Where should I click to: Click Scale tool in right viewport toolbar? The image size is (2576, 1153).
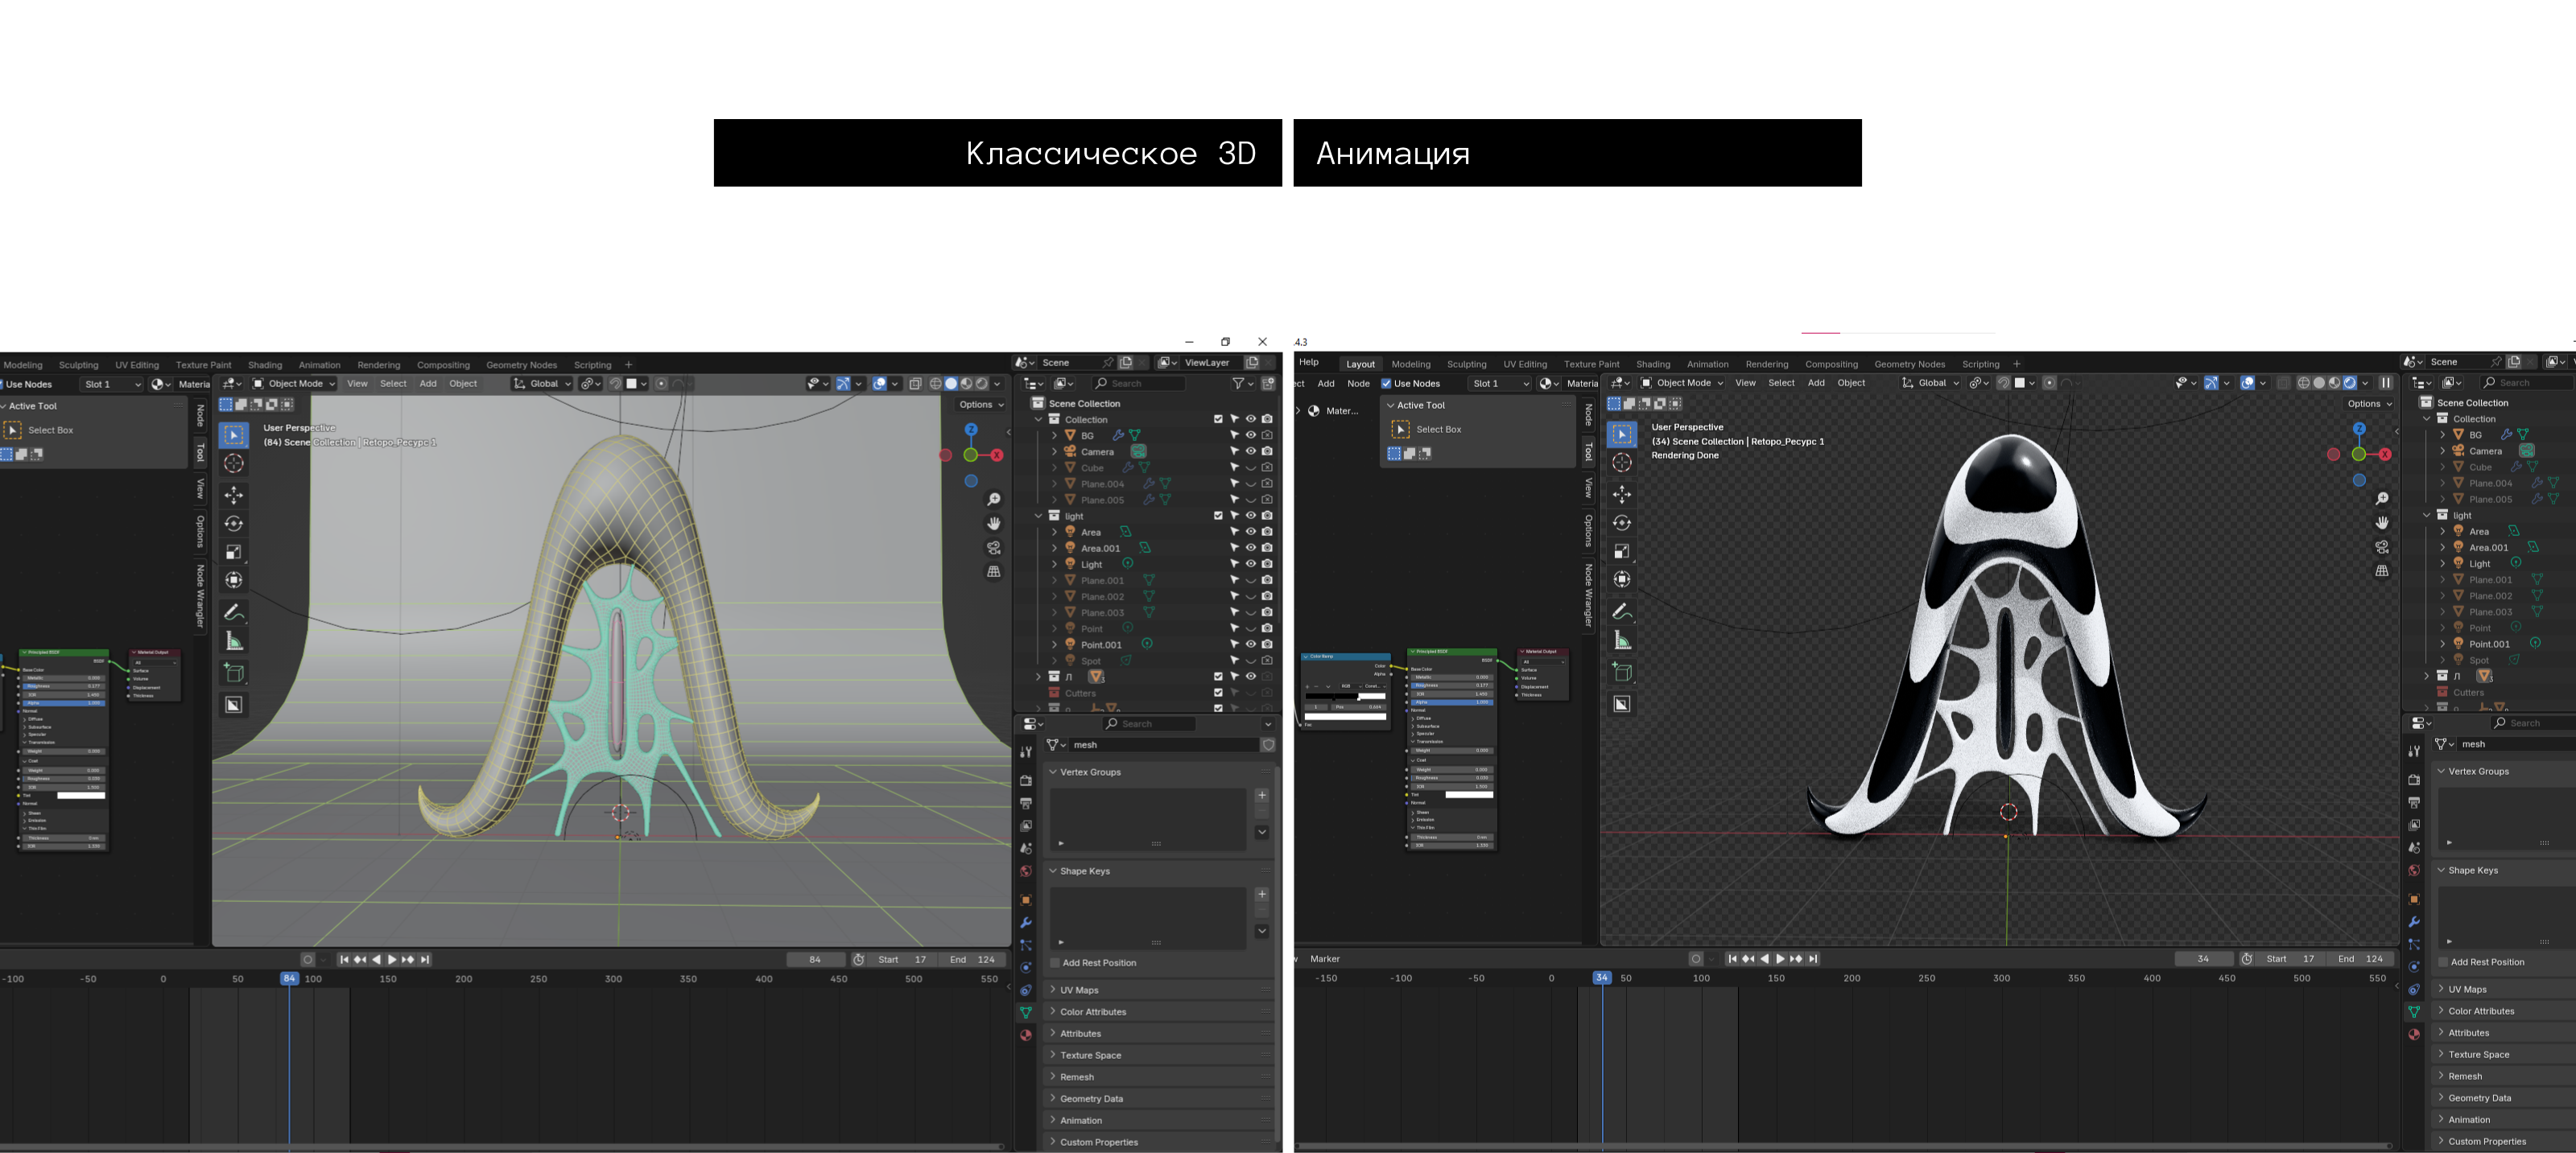(x=1621, y=550)
